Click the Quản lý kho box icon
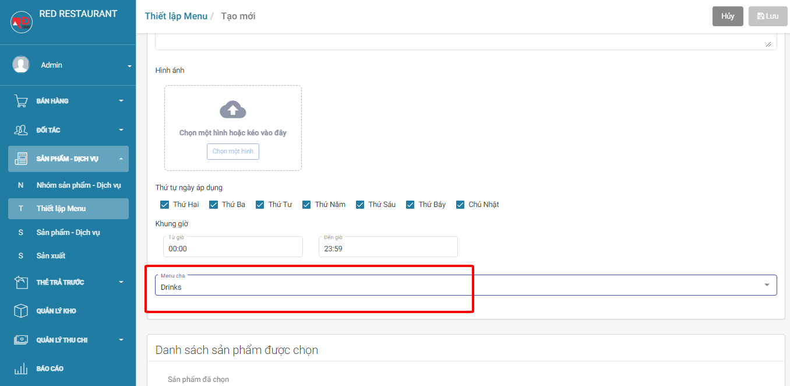Image resolution: width=790 pixels, height=386 pixels. [x=21, y=311]
